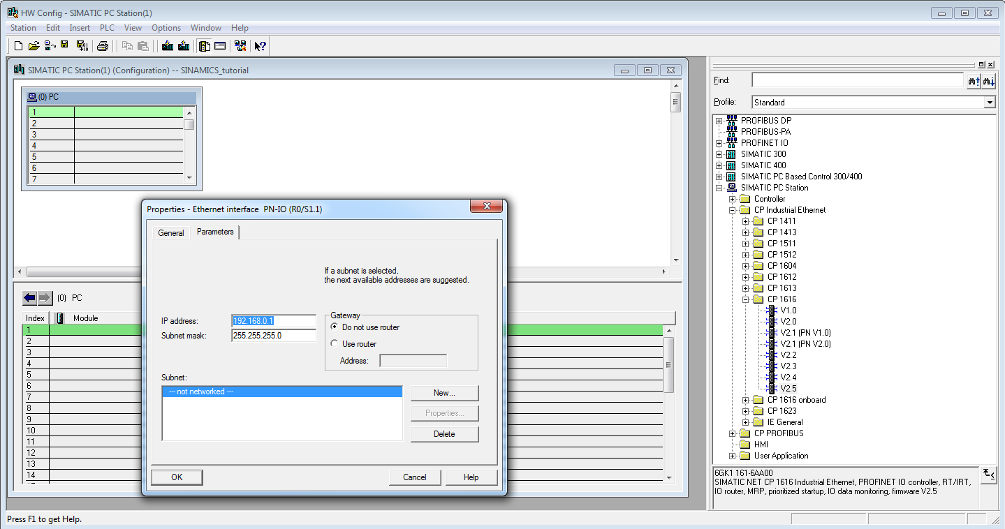Select the HMI folder in the catalog
Viewport: 1005px width, 529px height.
[761, 445]
